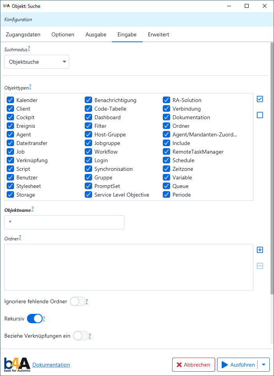Viewport: 274px width, 376px height.
Task: Open the Suchmodus Objektsuche dropdown
Action: pyautogui.click(x=37, y=62)
